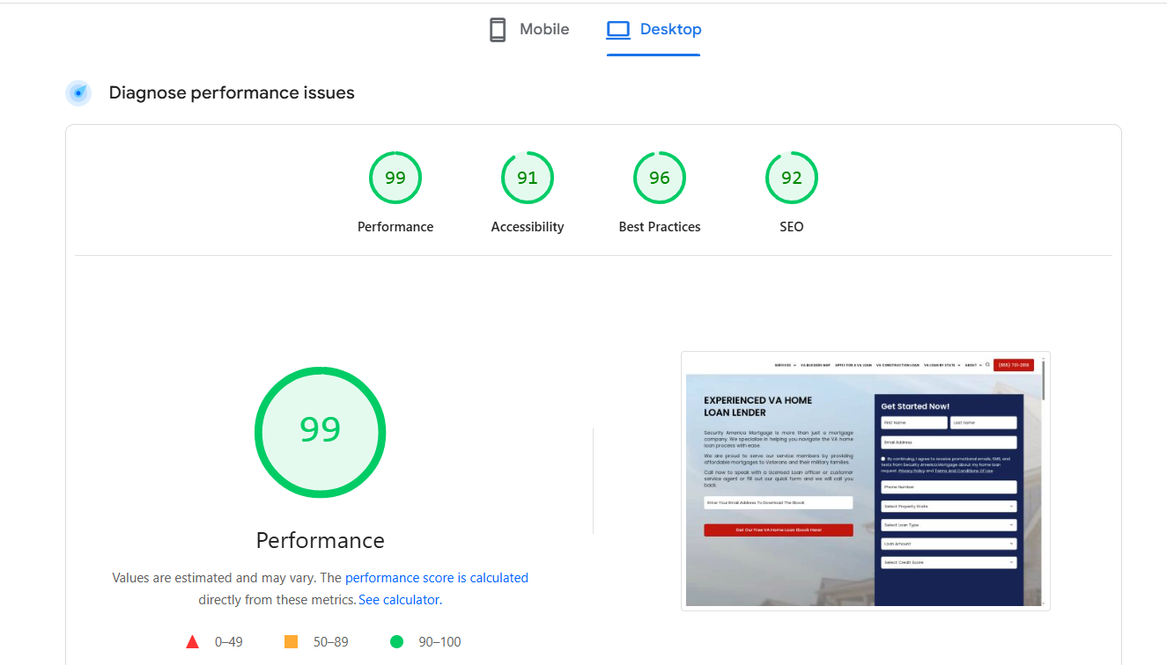The width and height of the screenshot is (1167, 665).
Task: Click the red triangle 0–49 legend icon
Action: (192, 641)
